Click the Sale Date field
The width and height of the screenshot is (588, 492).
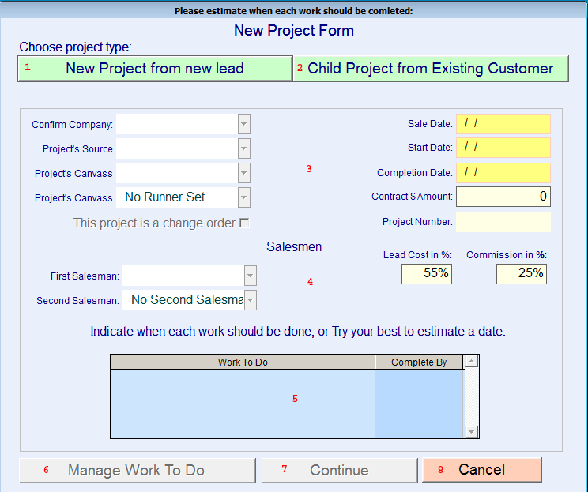tap(503, 124)
